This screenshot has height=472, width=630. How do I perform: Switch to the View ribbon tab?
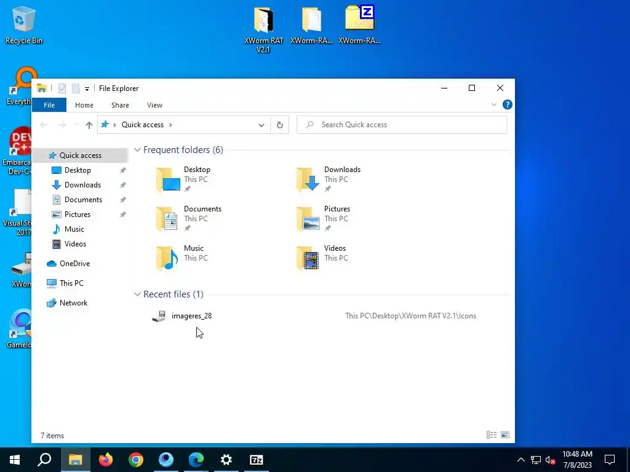[x=154, y=105]
